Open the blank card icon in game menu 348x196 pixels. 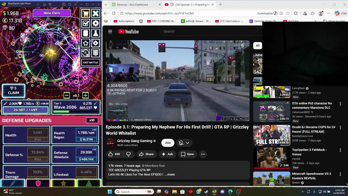pyautogui.click(x=86, y=33)
